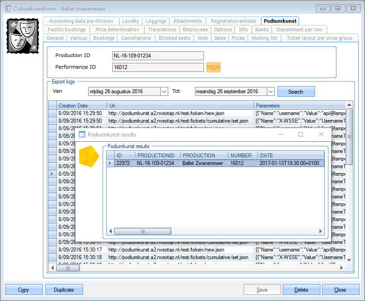Sort results by the ID column
365x301 pixels.
[x=124, y=155]
